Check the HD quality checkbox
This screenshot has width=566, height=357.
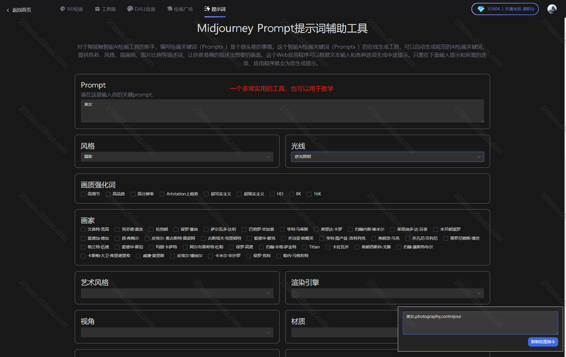pyautogui.click(x=272, y=194)
